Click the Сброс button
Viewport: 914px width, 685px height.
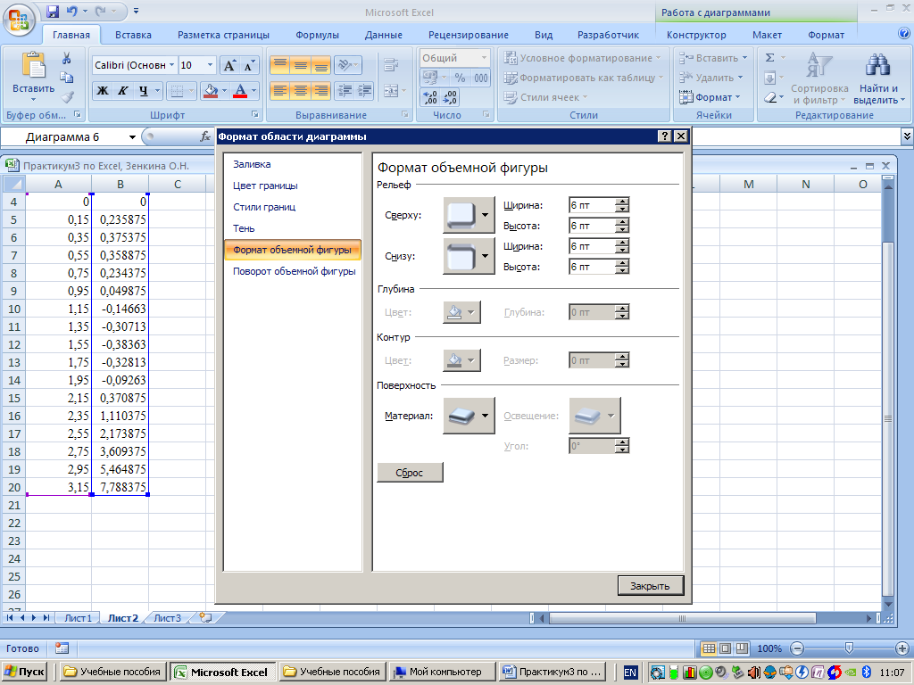(x=410, y=473)
